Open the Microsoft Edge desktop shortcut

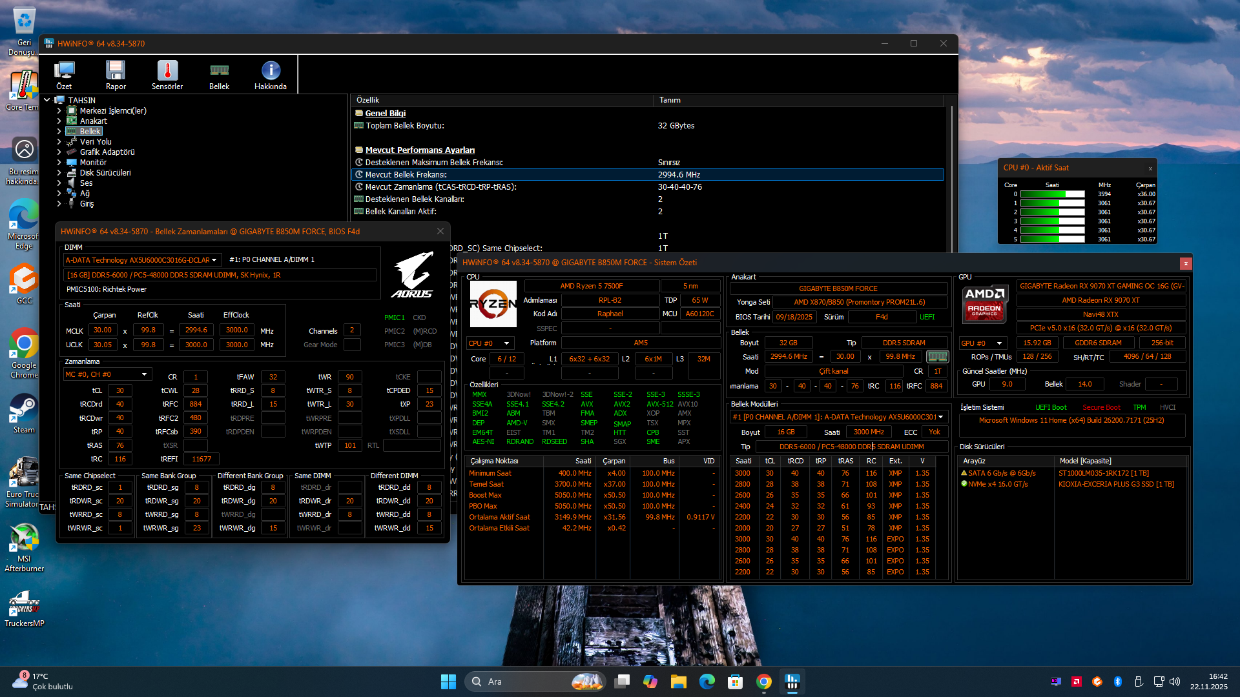pos(24,224)
